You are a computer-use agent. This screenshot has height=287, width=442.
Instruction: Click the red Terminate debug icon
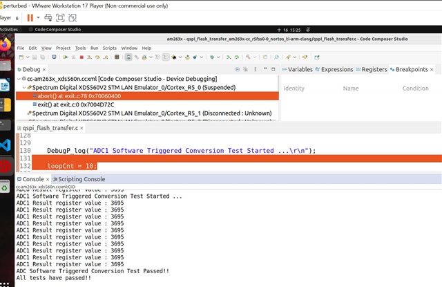tap(81, 57)
